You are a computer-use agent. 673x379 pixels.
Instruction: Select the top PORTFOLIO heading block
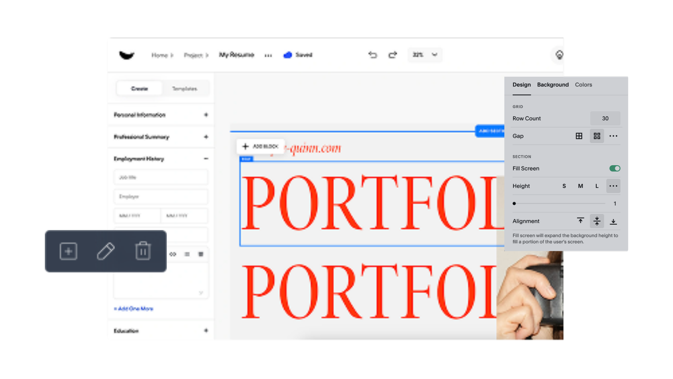(x=372, y=203)
